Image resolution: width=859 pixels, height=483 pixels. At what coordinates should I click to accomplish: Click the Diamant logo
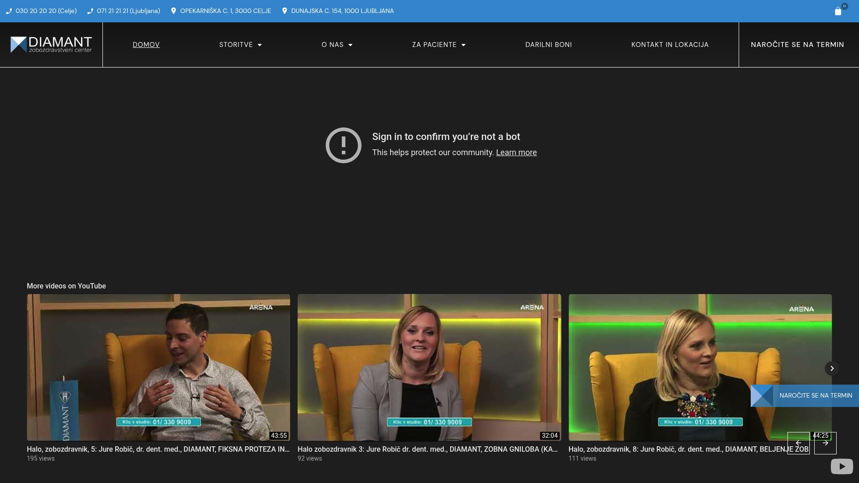[x=51, y=44]
